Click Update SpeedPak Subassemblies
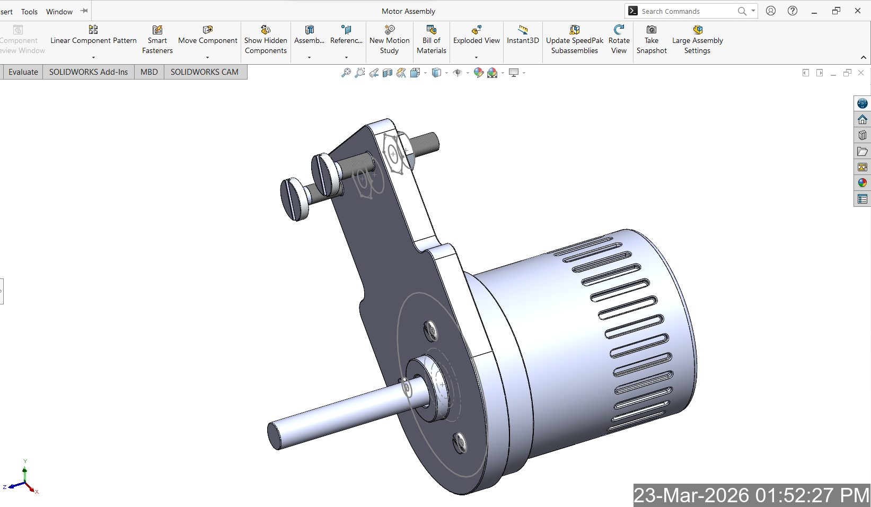 (575, 40)
